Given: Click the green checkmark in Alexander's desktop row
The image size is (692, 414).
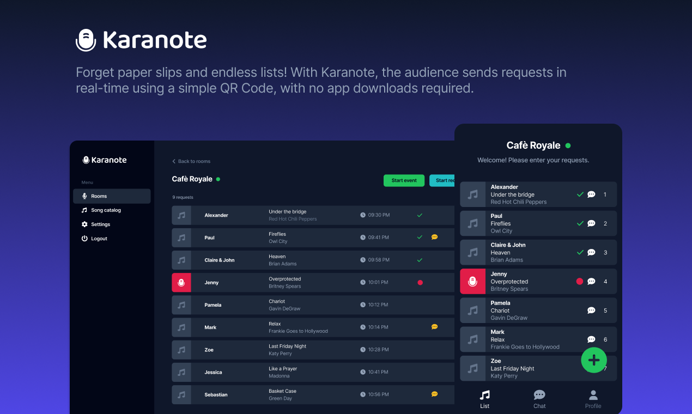Looking at the screenshot, I should (x=420, y=215).
